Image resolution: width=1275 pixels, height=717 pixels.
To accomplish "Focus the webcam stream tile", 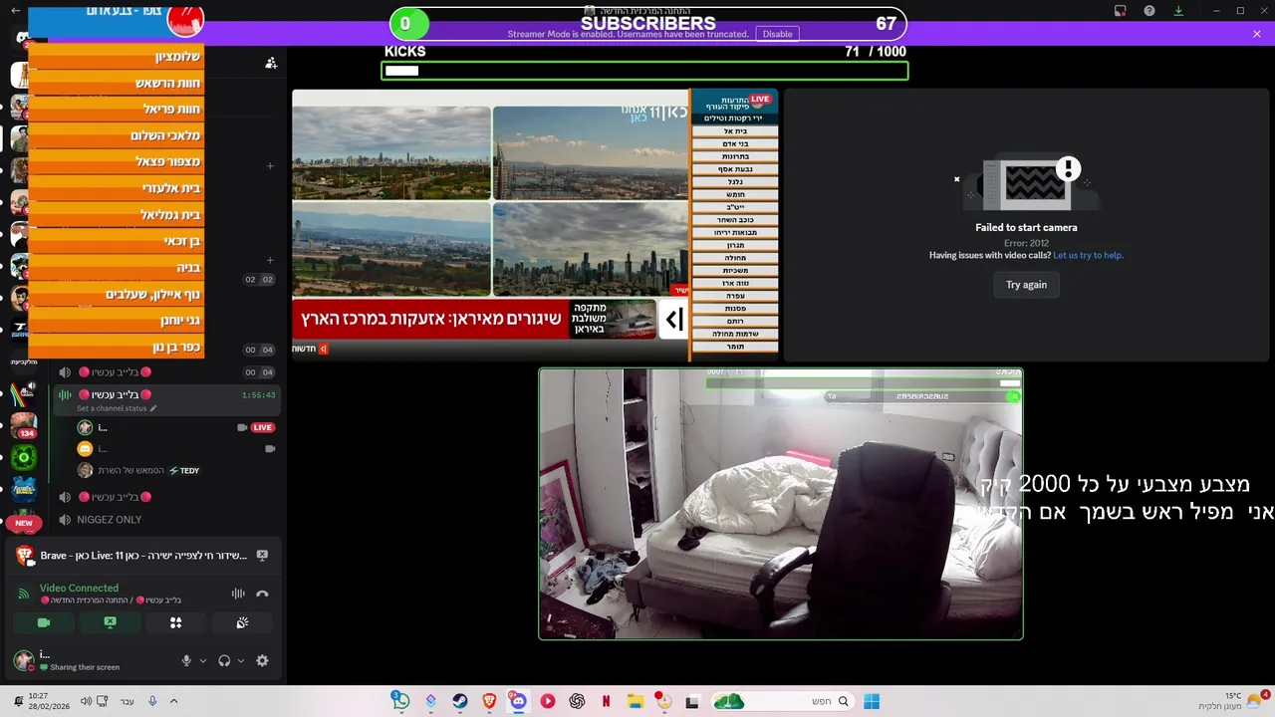I will [x=781, y=504].
